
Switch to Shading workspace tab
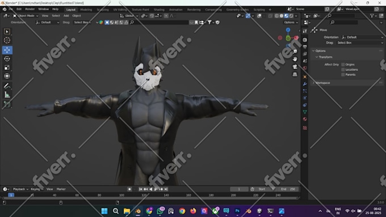pyautogui.click(x=159, y=10)
